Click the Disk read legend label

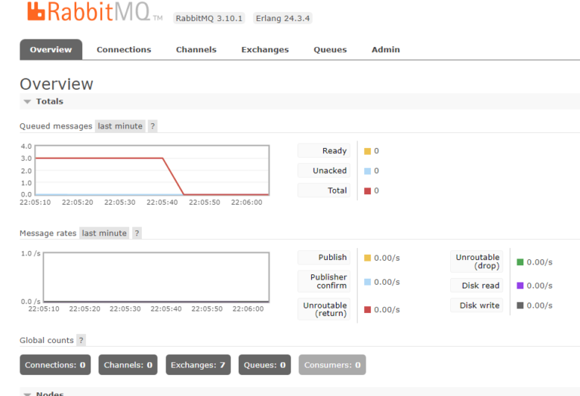click(x=477, y=286)
